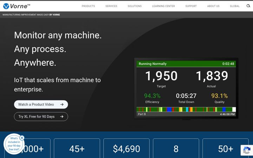253x158 pixels.
Task: Select the $4,690 statistic card
Action: coord(126,148)
